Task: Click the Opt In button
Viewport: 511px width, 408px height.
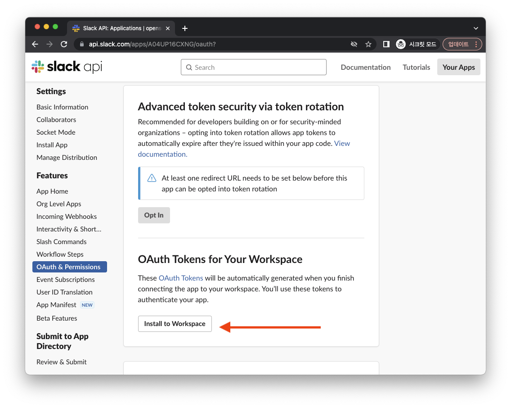Action: (154, 215)
